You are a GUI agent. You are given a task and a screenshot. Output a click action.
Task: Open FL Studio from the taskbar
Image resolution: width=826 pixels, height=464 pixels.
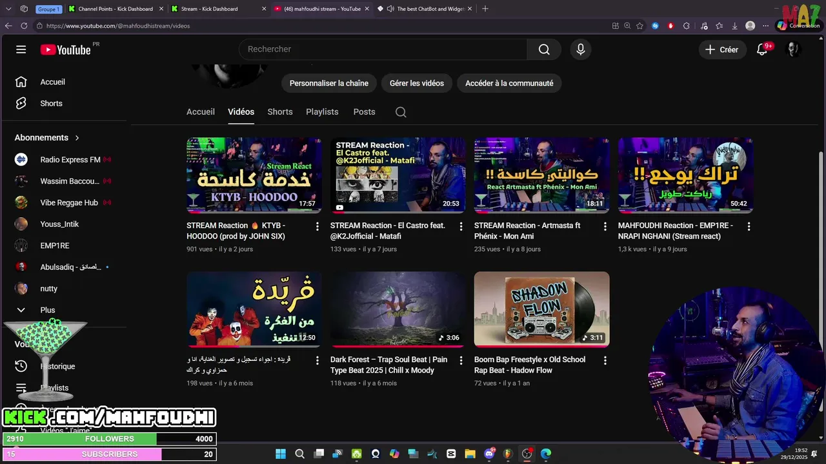[x=508, y=454]
